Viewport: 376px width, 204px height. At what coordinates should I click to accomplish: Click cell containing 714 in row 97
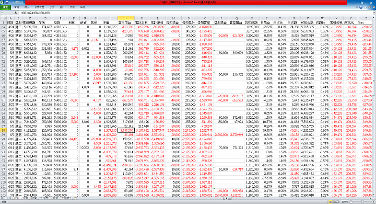pos(74,169)
